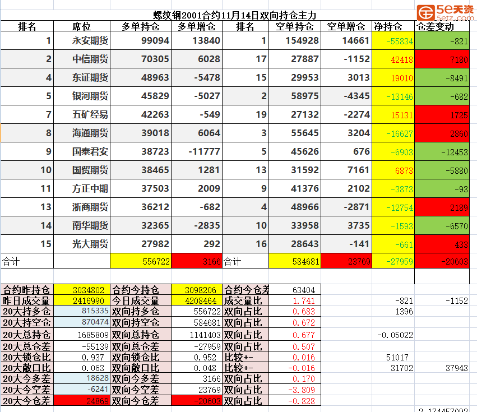Select the red total cell 3166
Screen dimensions: 477x412
point(197,261)
